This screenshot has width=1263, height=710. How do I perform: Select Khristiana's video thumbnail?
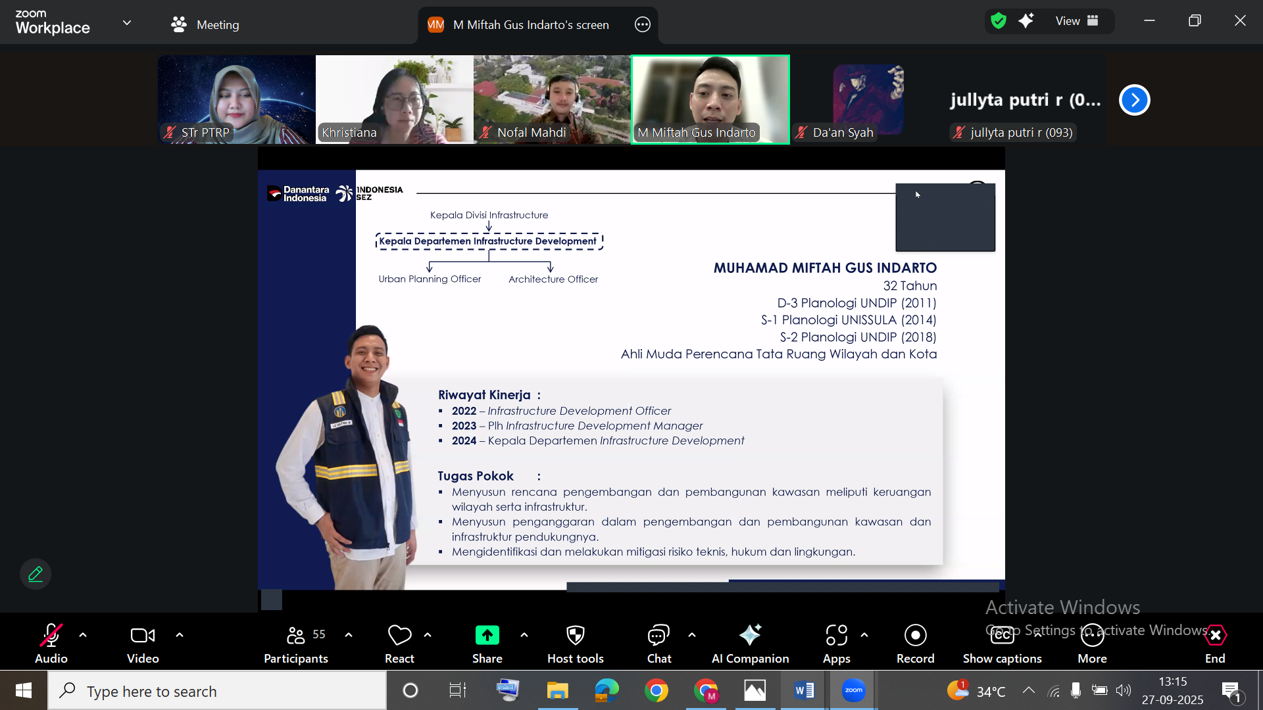[394, 99]
